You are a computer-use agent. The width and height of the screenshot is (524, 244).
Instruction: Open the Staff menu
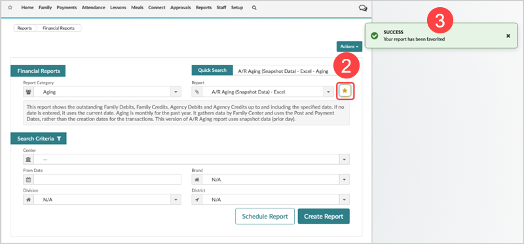(x=221, y=7)
